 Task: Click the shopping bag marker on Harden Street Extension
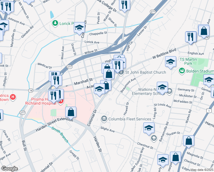click(71, 113)
